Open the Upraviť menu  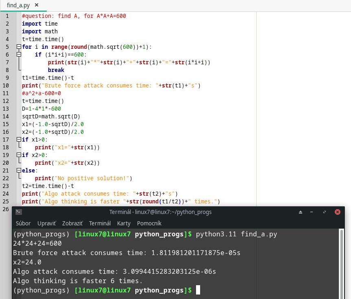pos(46,223)
